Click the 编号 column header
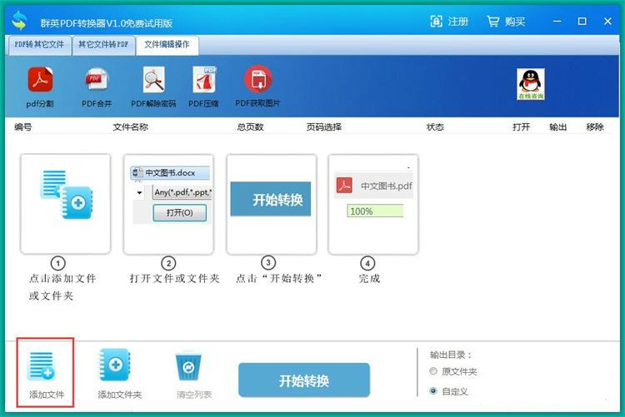The width and height of the screenshot is (625, 417). point(23,127)
